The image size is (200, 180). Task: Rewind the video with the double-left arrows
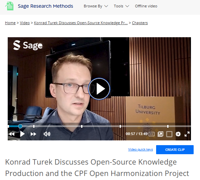(x=12, y=134)
